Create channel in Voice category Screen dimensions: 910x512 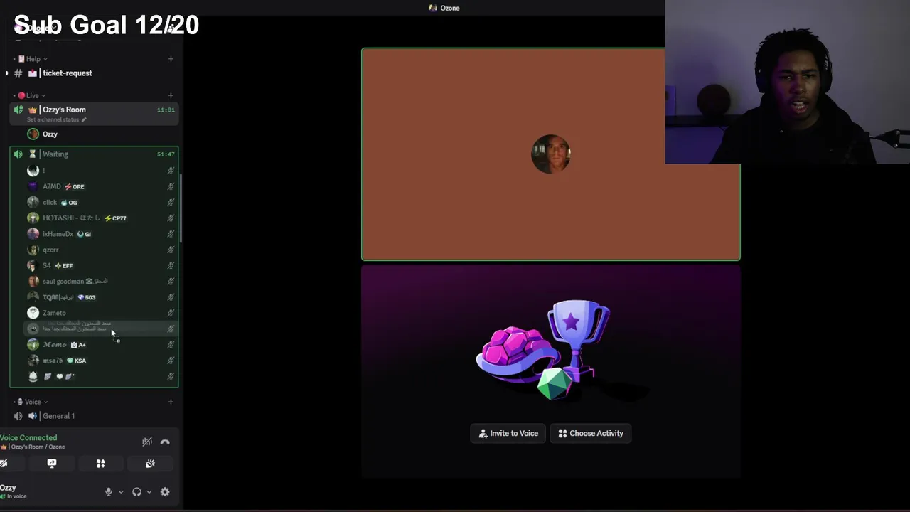tap(171, 402)
